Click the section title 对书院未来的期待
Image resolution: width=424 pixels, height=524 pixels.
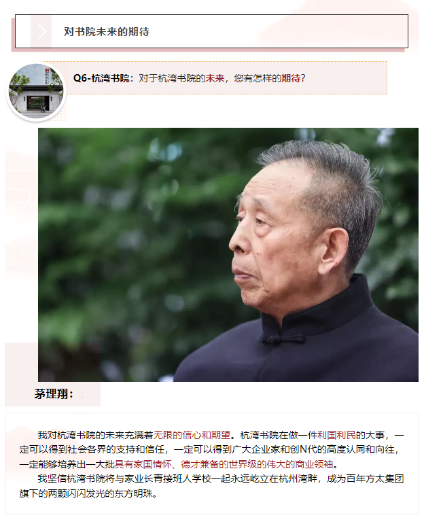pos(107,32)
